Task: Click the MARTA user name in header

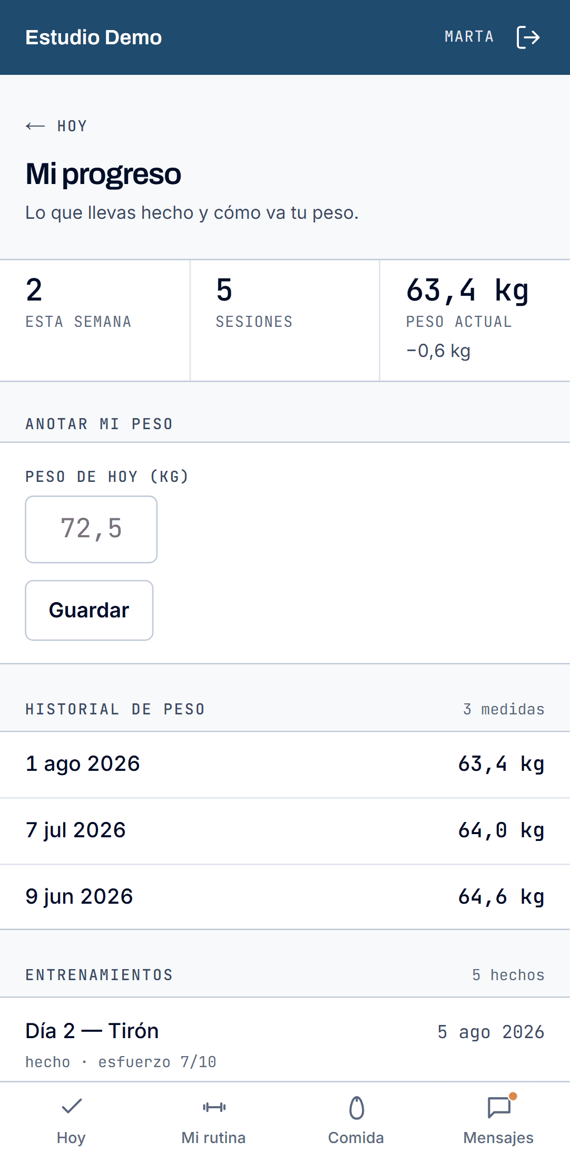Action: [469, 37]
